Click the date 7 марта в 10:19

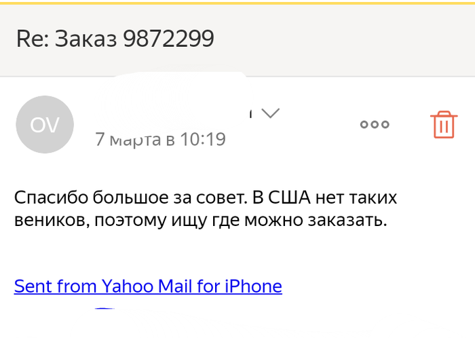click(160, 139)
